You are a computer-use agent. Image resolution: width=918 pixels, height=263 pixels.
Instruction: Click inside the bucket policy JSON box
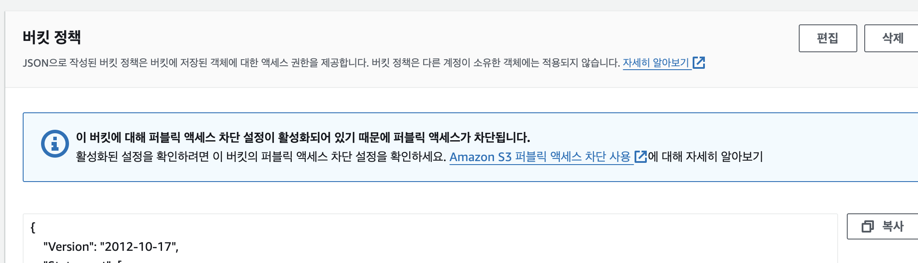coord(430,238)
